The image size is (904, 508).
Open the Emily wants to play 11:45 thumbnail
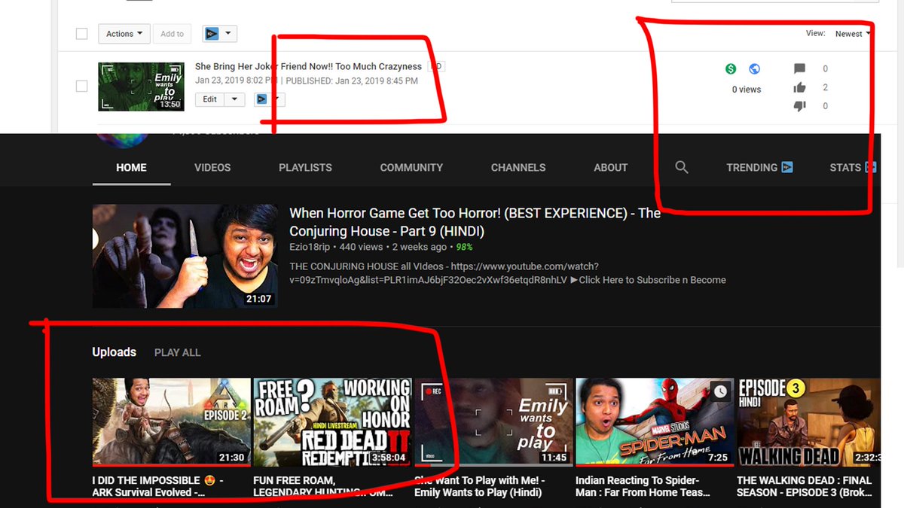[493, 422]
